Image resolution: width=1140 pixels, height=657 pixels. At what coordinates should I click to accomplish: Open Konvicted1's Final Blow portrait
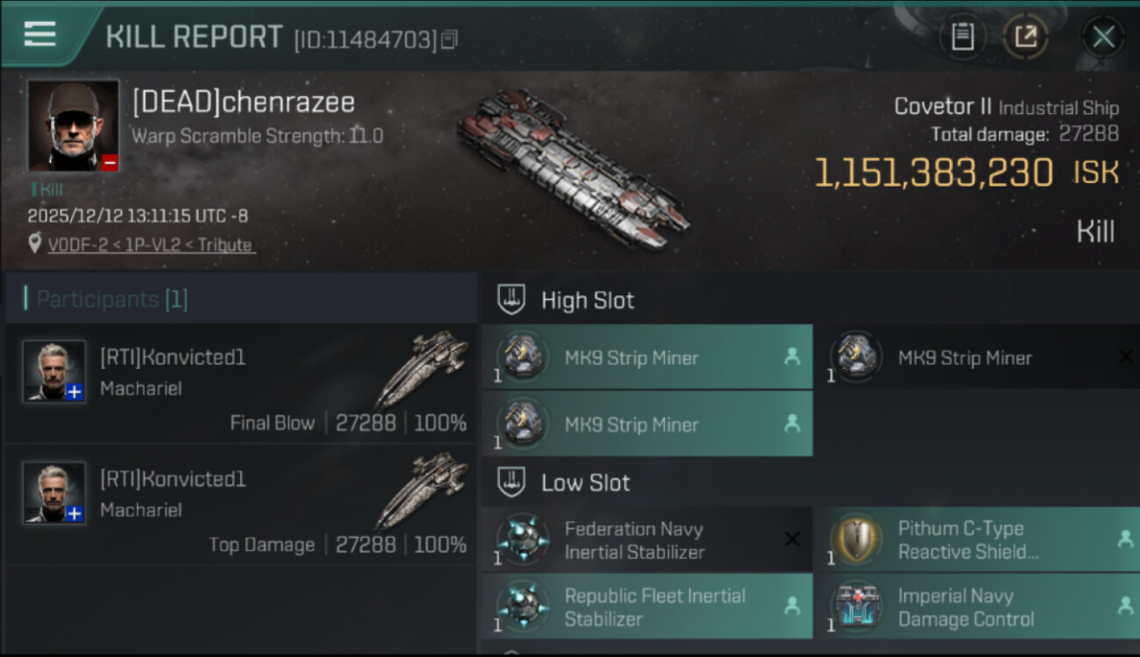point(54,371)
